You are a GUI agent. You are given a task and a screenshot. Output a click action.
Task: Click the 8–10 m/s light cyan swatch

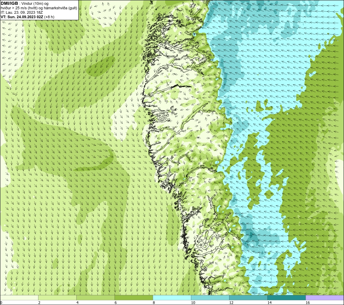tap(172, 297)
